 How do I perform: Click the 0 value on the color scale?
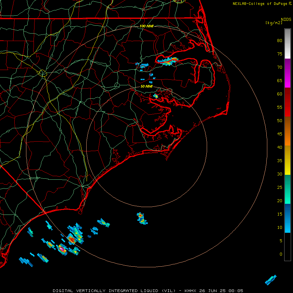click(281, 254)
